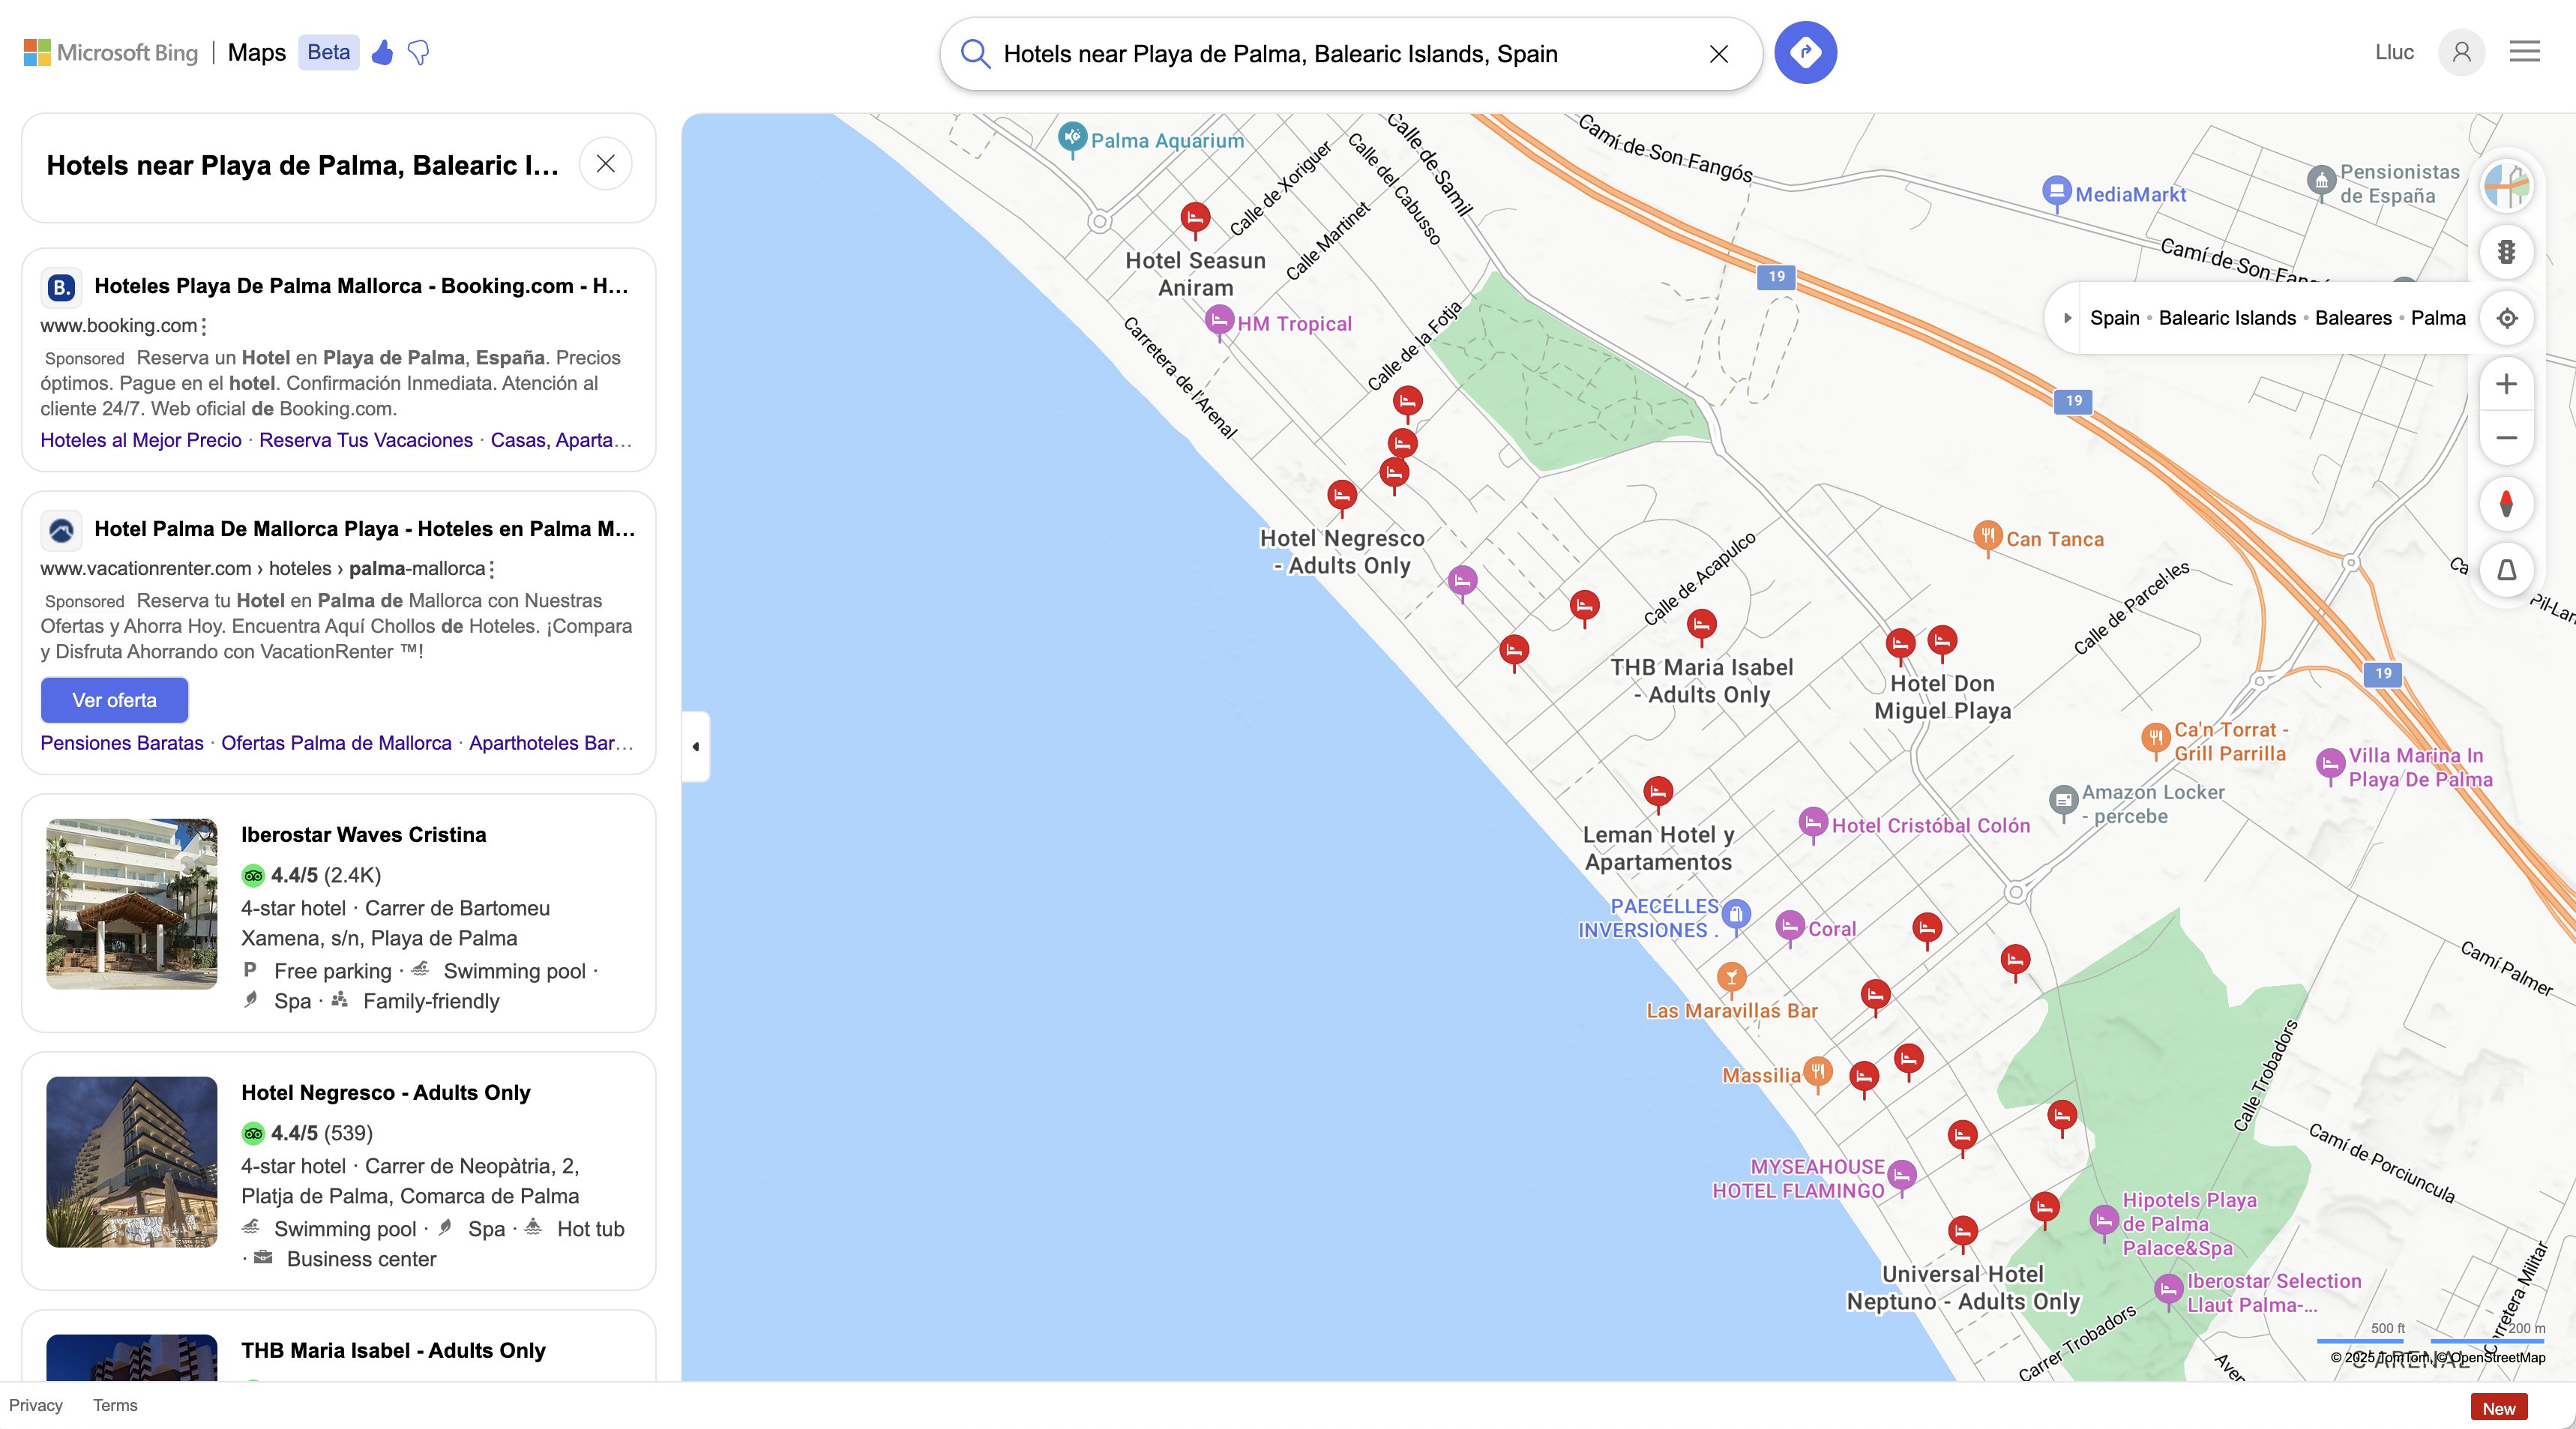This screenshot has height=1429, width=2576.
Task: Open the user account avatar
Action: click(2461, 52)
